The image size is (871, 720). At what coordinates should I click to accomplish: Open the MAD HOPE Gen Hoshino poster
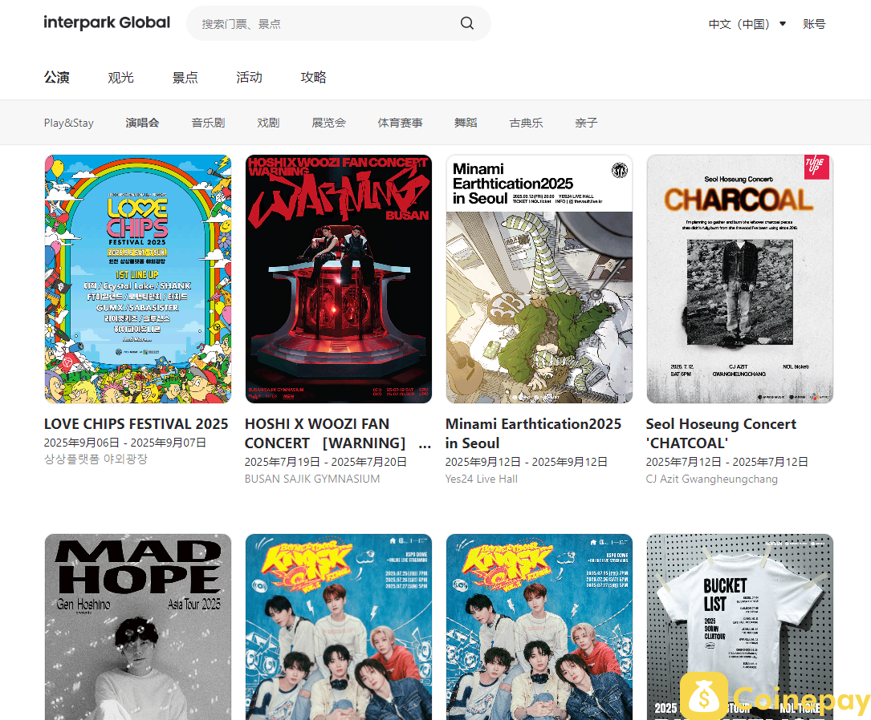pyautogui.click(x=138, y=627)
